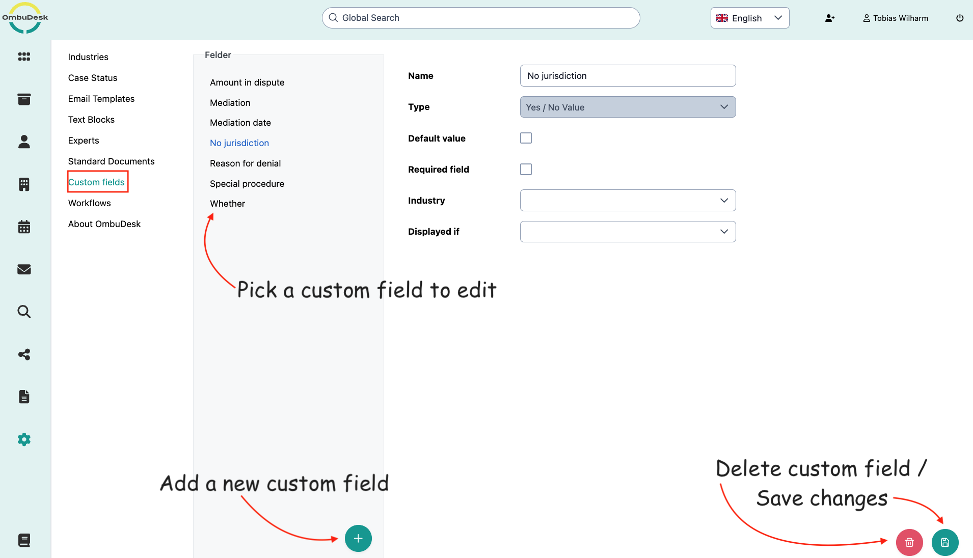Open the calendar icon in sidebar
Viewport: 973px width, 558px height.
point(24,227)
